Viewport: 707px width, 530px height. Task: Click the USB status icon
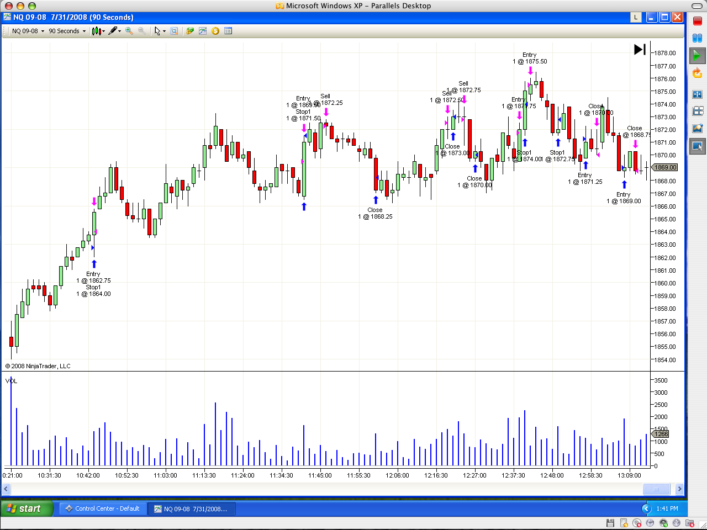pyautogui.click(x=677, y=523)
